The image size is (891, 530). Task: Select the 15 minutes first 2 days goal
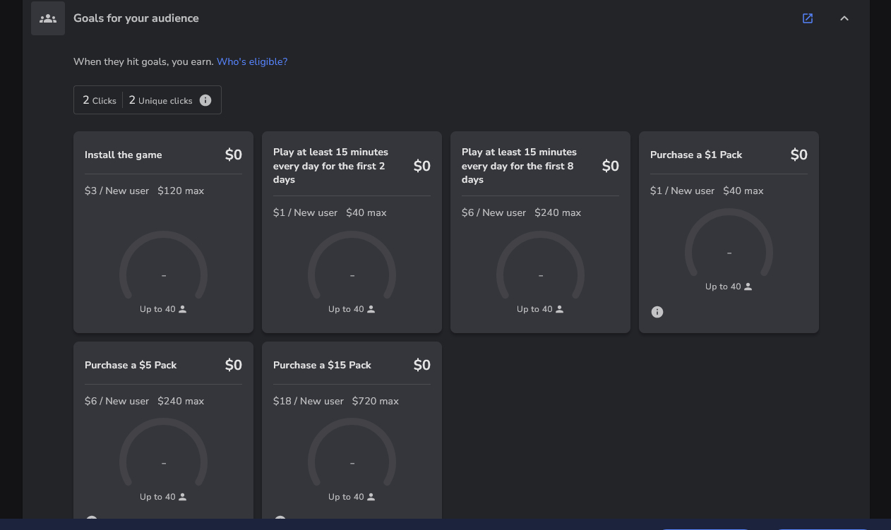330,166
